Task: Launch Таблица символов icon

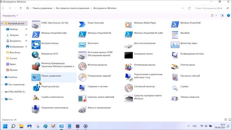Action: [x=175, y=98]
